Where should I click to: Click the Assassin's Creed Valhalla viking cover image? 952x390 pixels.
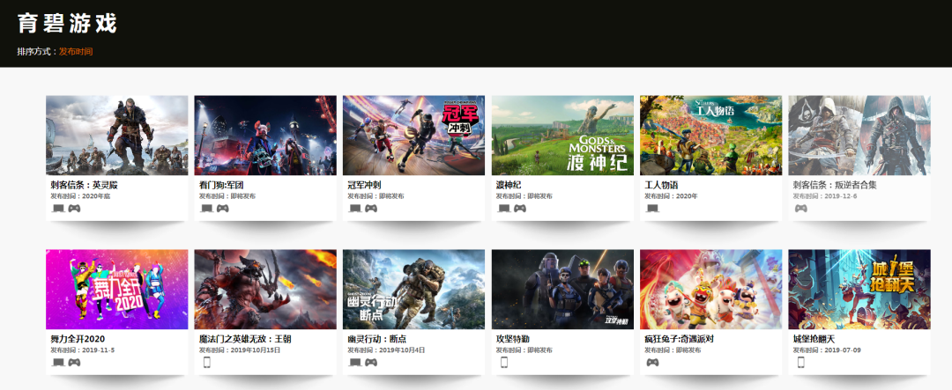[117, 136]
